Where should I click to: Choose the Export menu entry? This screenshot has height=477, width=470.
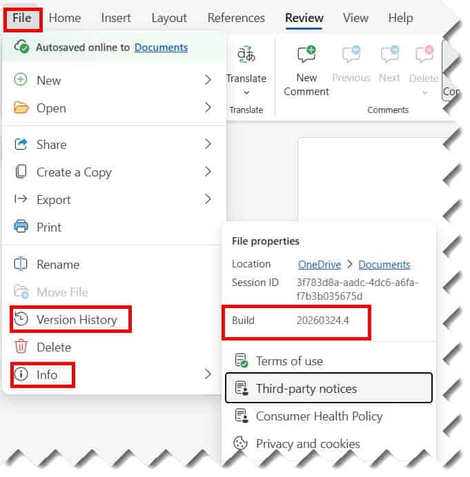click(x=113, y=200)
